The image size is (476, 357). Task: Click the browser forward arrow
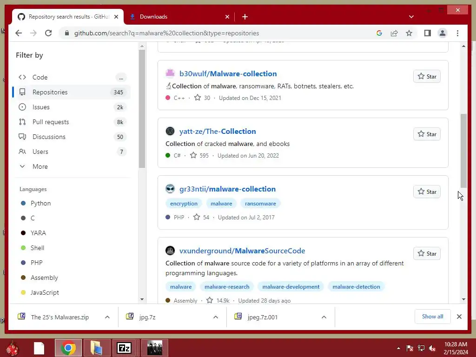point(33,33)
